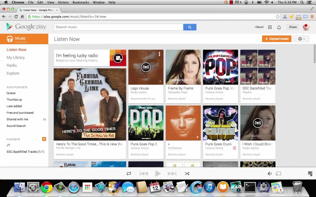This screenshot has height=197, width=316.
Task: Open the Punk Goes Crunk album cover
Action: pyautogui.click(x=220, y=123)
